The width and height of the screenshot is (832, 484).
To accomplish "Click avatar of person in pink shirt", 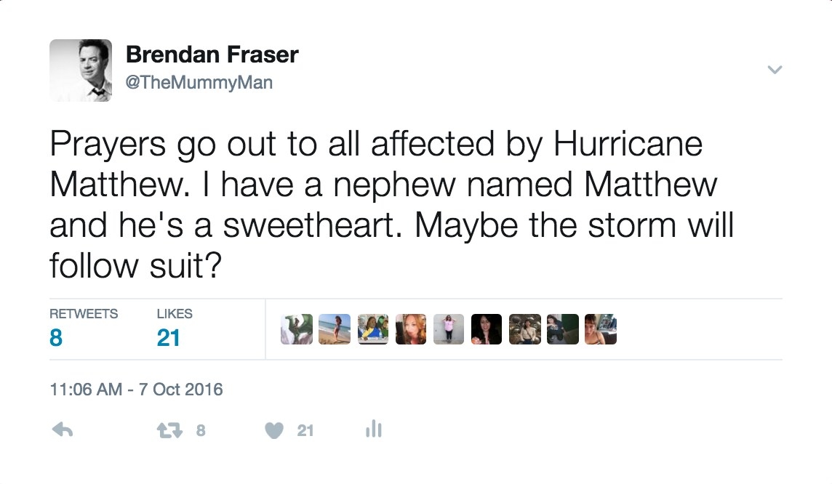I will (x=449, y=329).
